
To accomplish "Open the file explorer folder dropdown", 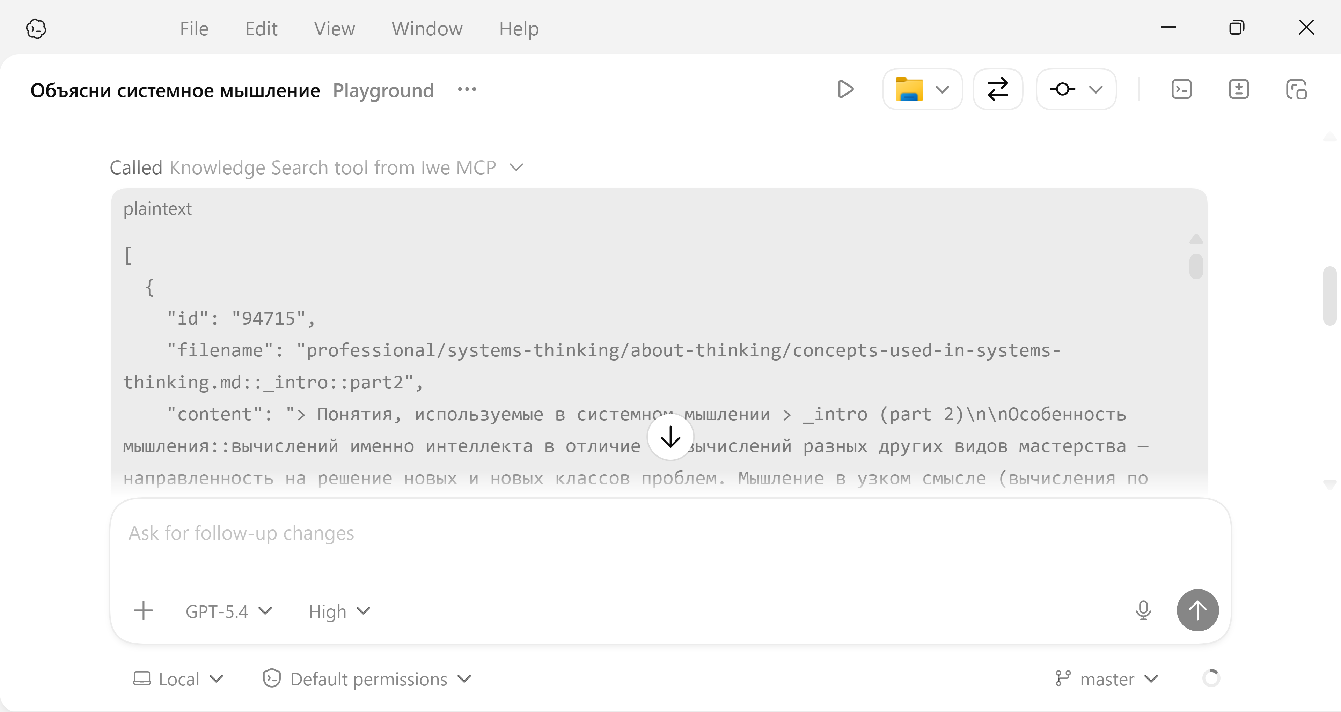I will [x=922, y=89].
